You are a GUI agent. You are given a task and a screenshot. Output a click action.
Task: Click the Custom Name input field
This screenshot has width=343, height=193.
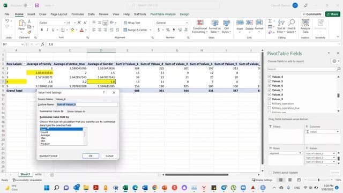point(87,105)
